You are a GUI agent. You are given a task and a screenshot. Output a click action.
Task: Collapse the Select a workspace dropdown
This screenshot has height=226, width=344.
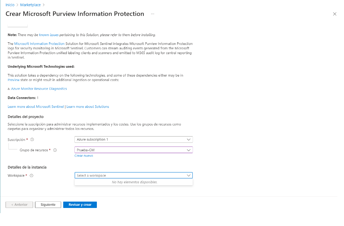tap(134, 175)
